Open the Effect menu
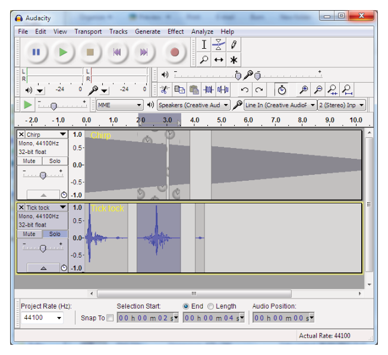 click(175, 32)
